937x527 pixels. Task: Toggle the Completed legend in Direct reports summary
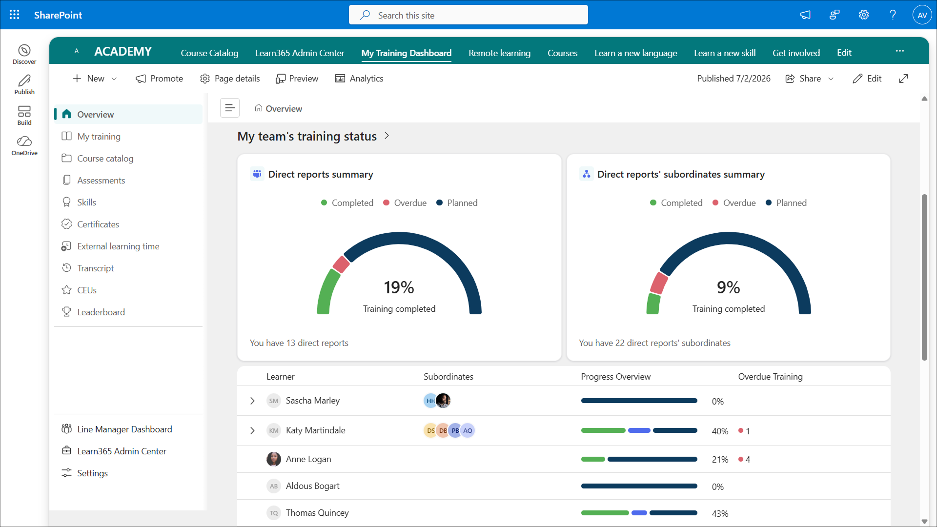347,203
